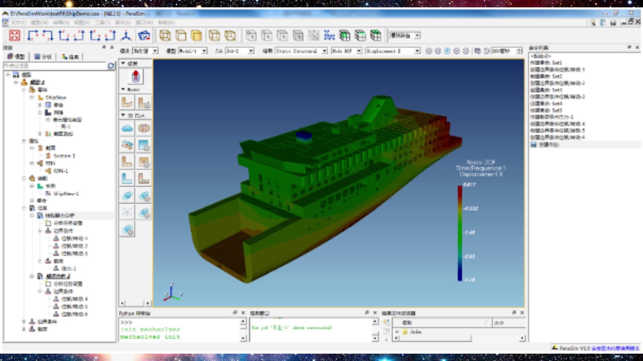Click the red fit-to-view icon in toolbar
The height and width of the screenshot is (361, 643).
pos(14,35)
